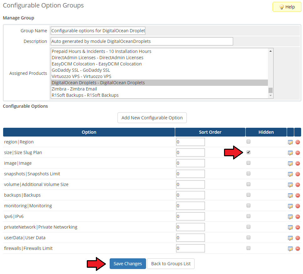Image resolution: width=303 pixels, height=274 pixels.
Task: Edit the backups|Backups option
Action: [290, 195]
